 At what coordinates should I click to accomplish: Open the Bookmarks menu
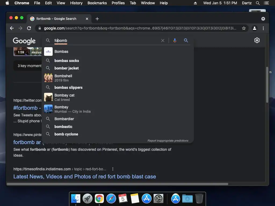tap(97, 3)
